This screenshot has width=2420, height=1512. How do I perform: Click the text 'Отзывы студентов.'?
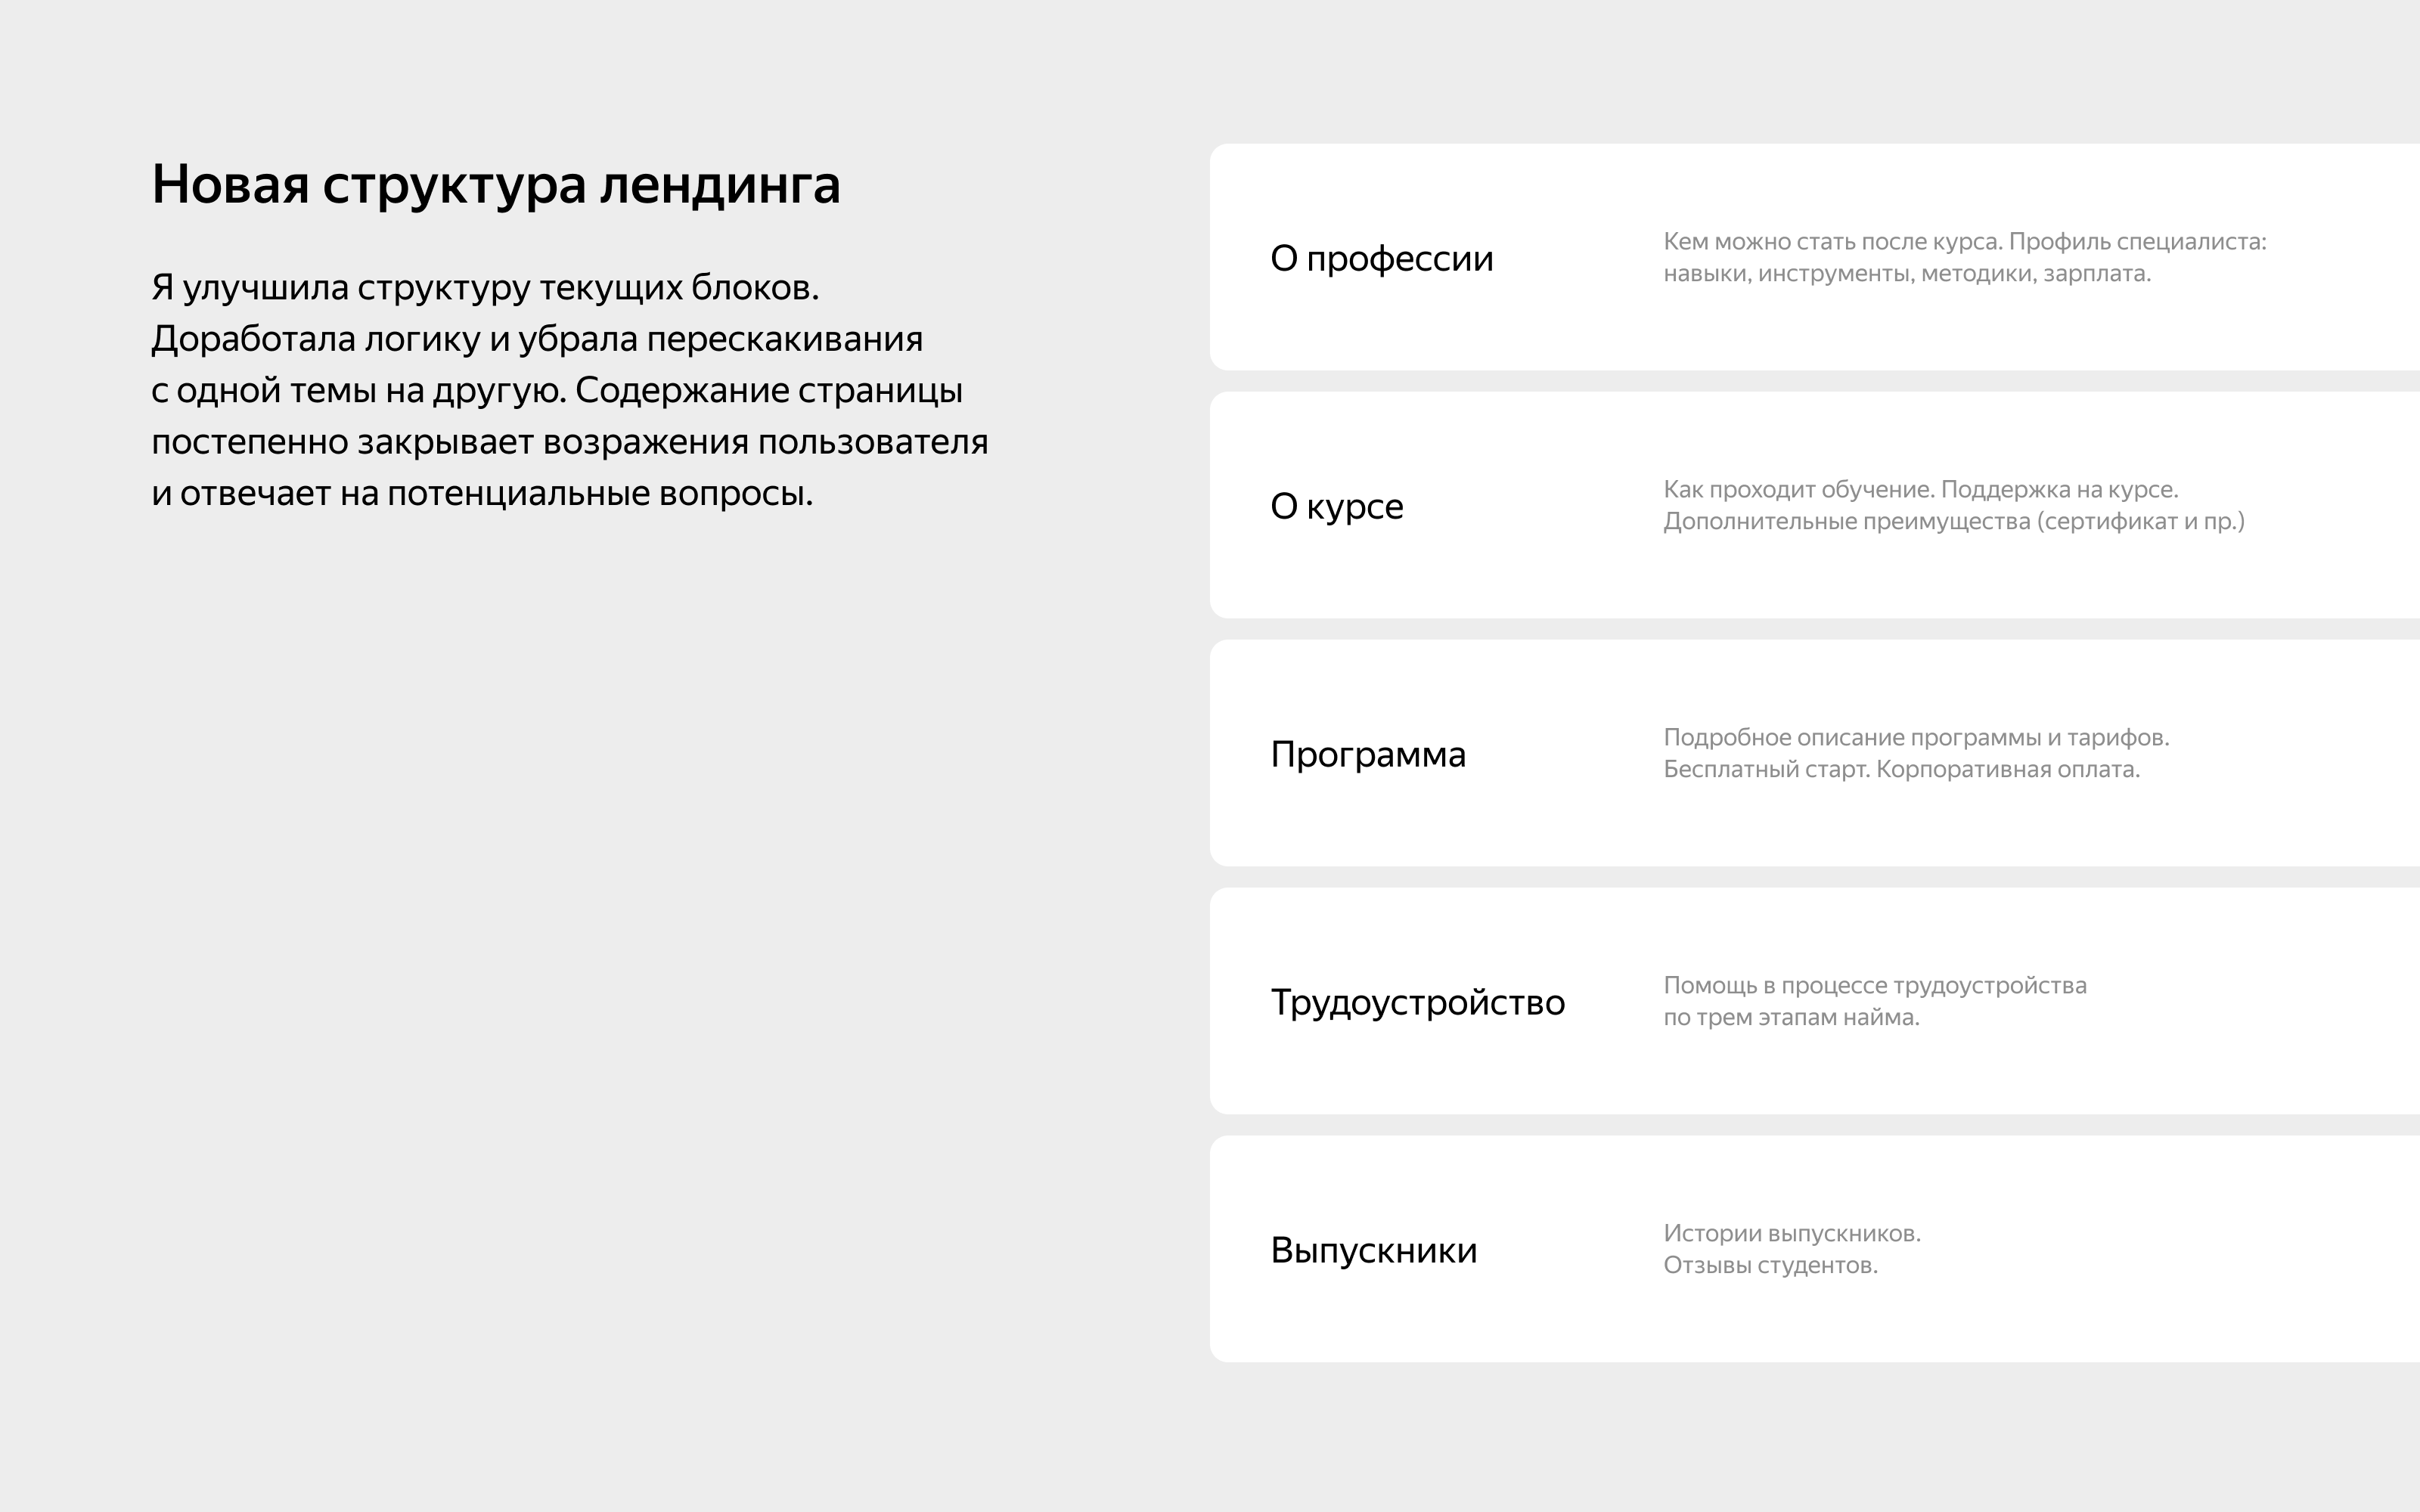point(1770,1266)
